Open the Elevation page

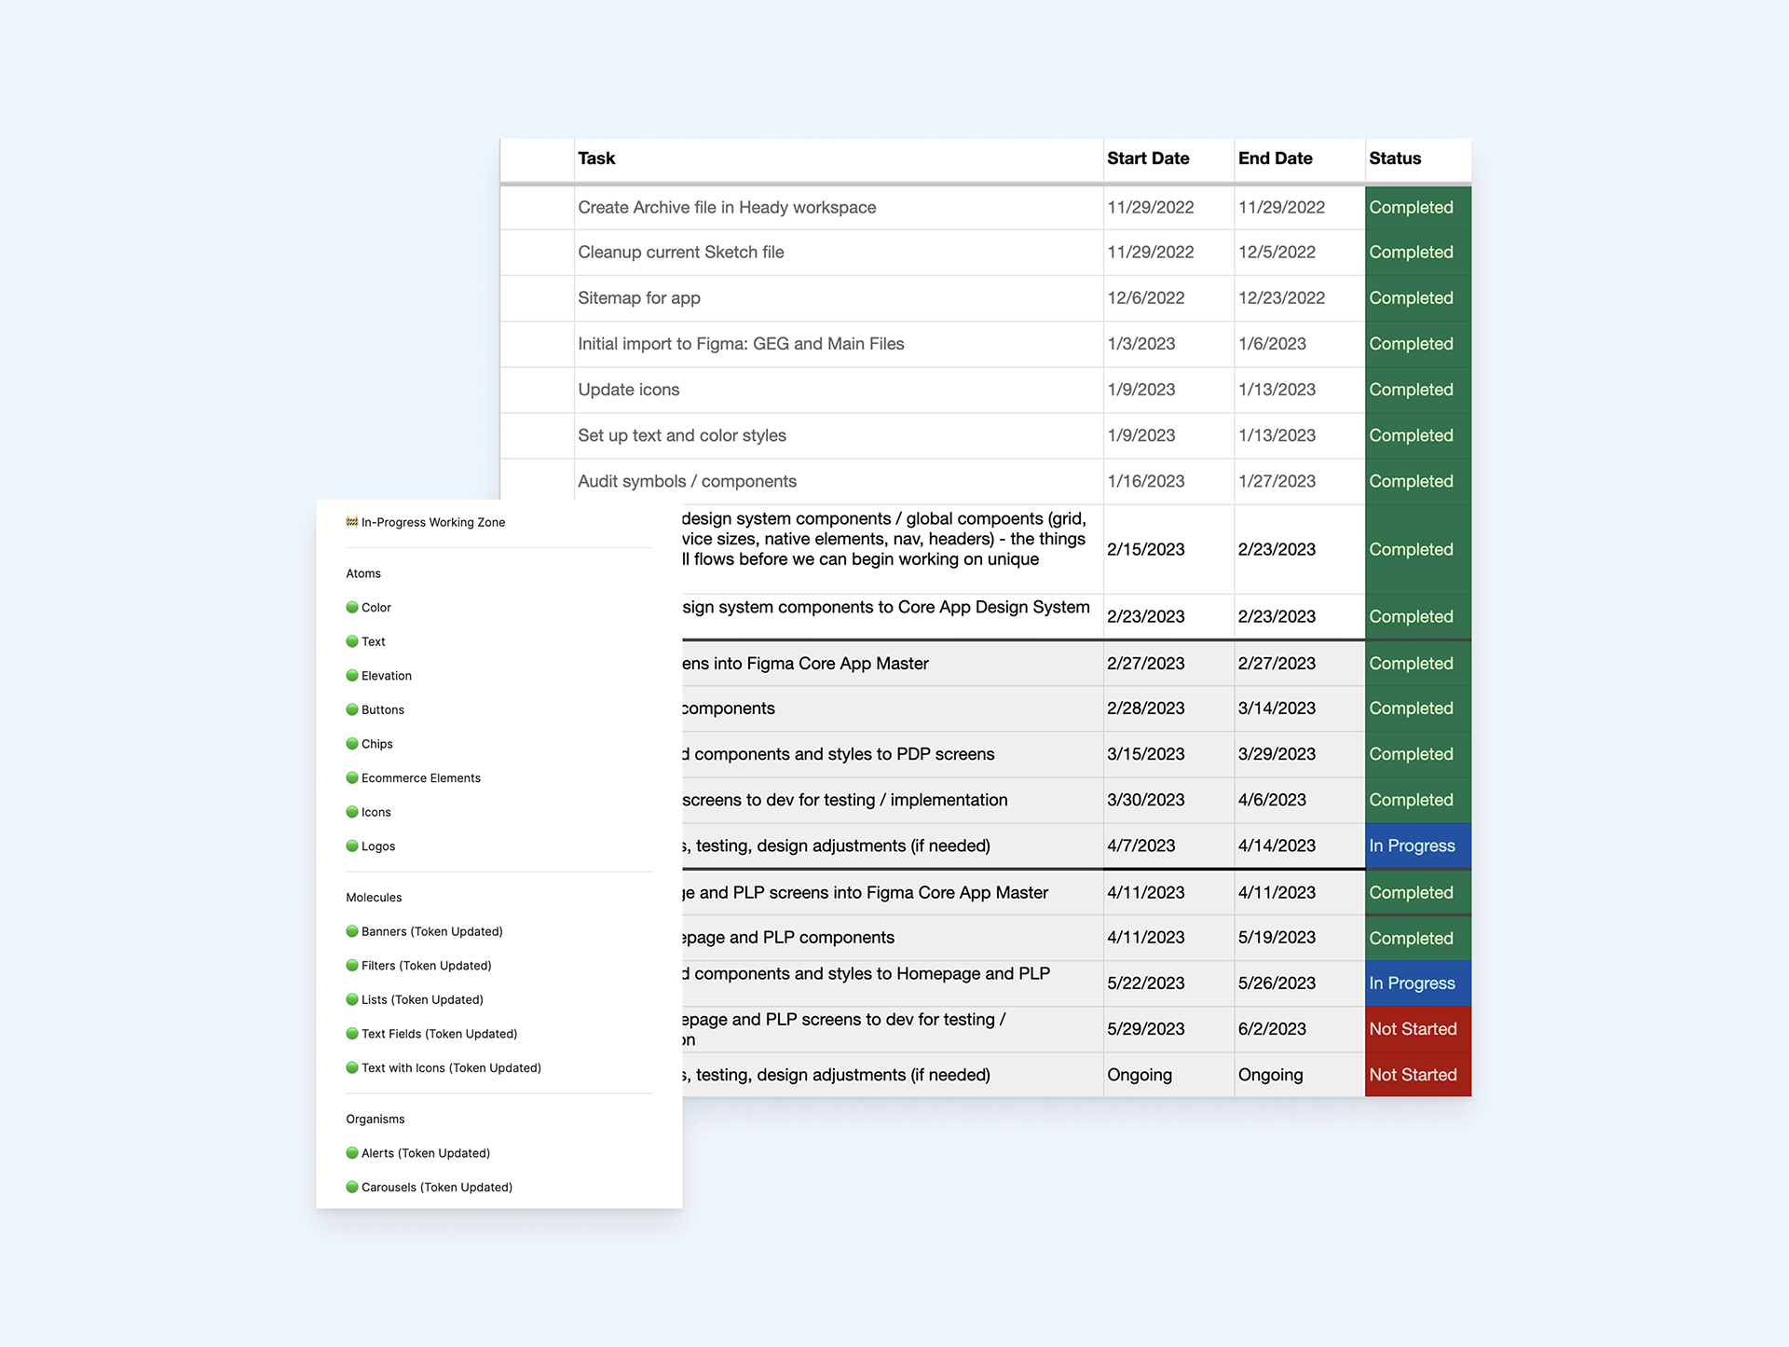coord(387,676)
